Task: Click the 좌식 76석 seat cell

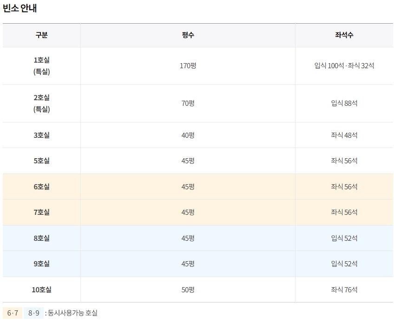Action: click(344, 290)
